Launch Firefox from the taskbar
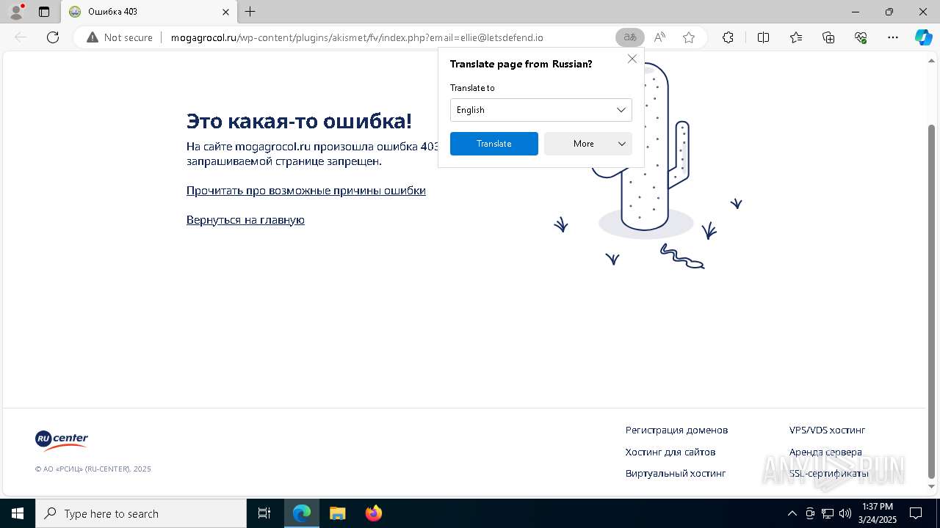The image size is (940, 528). tap(374, 513)
